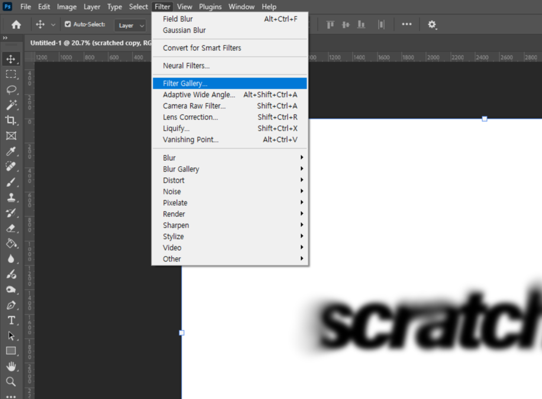The height and width of the screenshot is (399, 542).
Task: Select the Eyedropper tool
Action: (x=11, y=151)
